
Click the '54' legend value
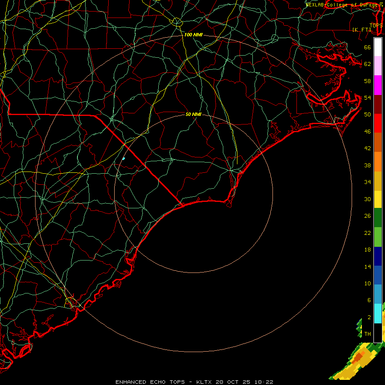[367, 98]
